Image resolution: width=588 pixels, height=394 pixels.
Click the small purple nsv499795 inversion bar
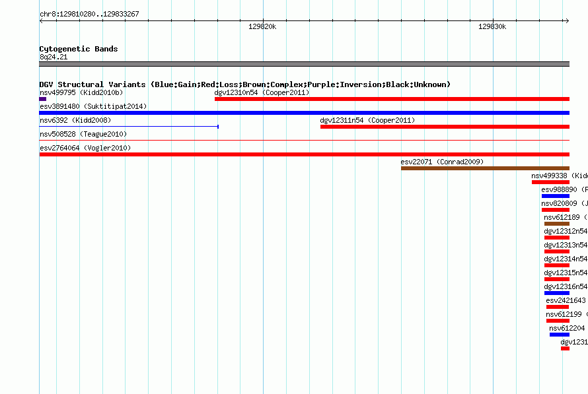pyautogui.click(x=43, y=99)
